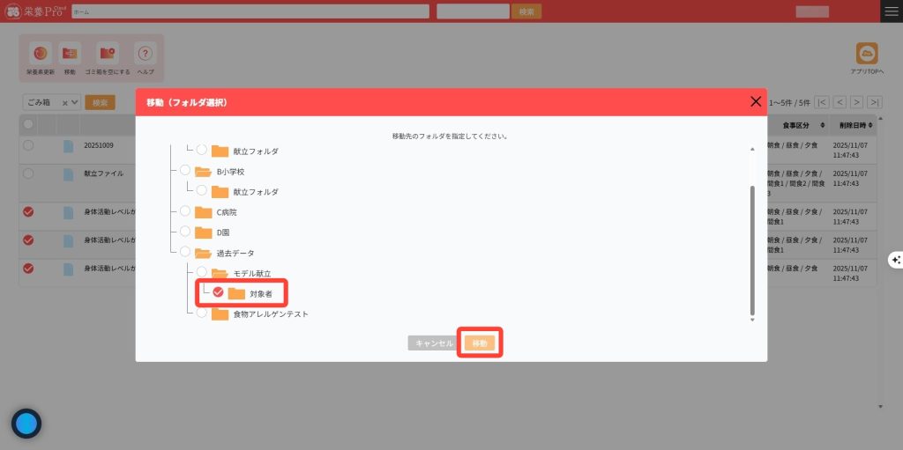Click the 食物アレルゲンテスト folder icon
The image size is (903, 450).
(220, 314)
